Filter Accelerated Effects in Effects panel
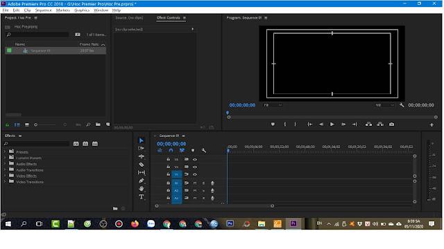 (x=76, y=144)
